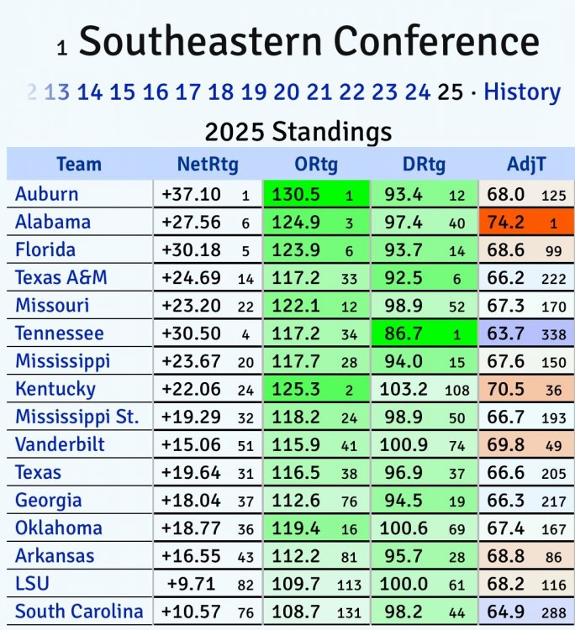
Task: Open the Alabama team link
Action: click(x=53, y=222)
